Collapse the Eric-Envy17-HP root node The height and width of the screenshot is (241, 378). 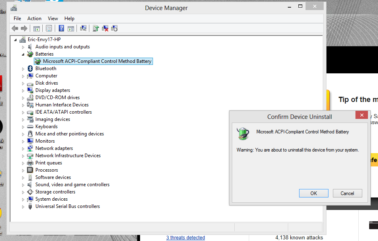[x=15, y=40]
